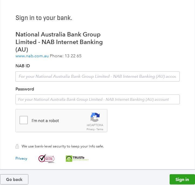The width and height of the screenshot is (195, 185).
Task: Focus the Password input field
Action: 97,99
